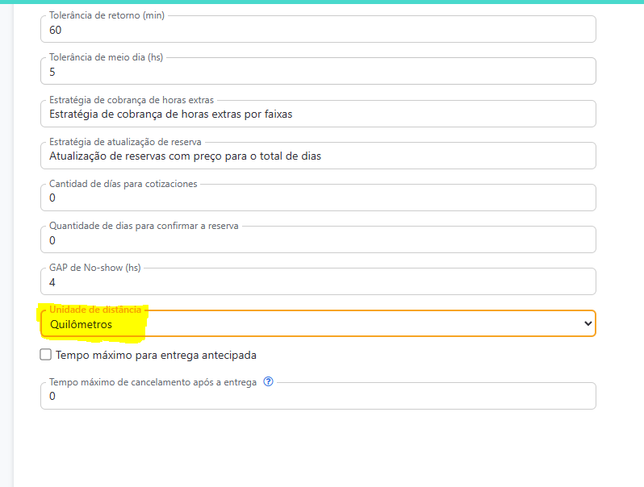Image resolution: width=644 pixels, height=487 pixels.
Task: Focus the Tolerância de retorno (min) field
Action: (x=318, y=31)
